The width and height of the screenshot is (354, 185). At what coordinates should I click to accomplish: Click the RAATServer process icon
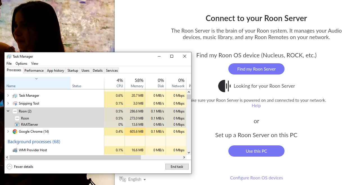(x=17, y=125)
